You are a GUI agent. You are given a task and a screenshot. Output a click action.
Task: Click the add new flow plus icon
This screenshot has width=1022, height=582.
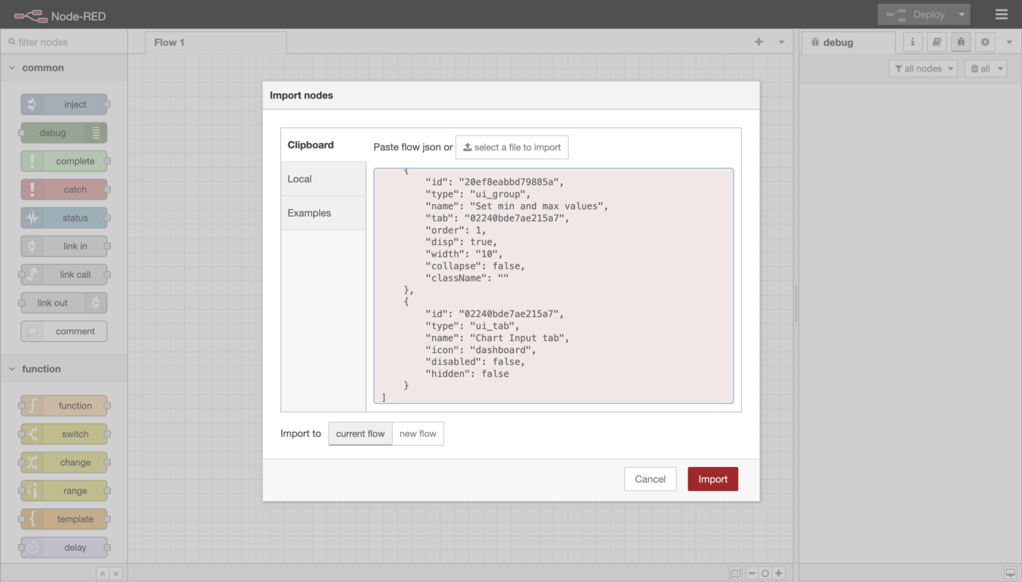[x=758, y=42]
